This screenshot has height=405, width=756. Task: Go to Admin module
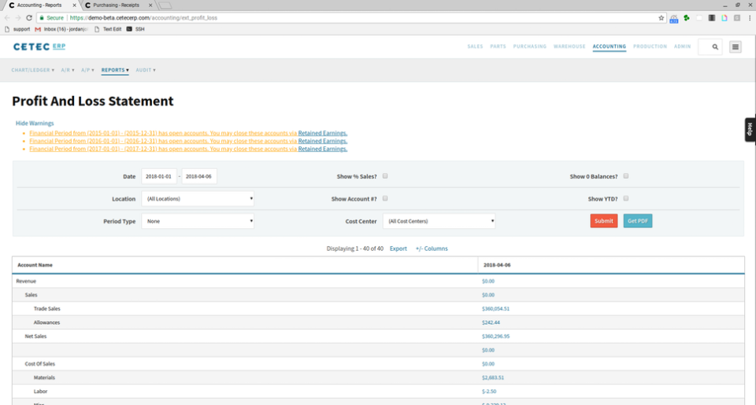coord(682,46)
